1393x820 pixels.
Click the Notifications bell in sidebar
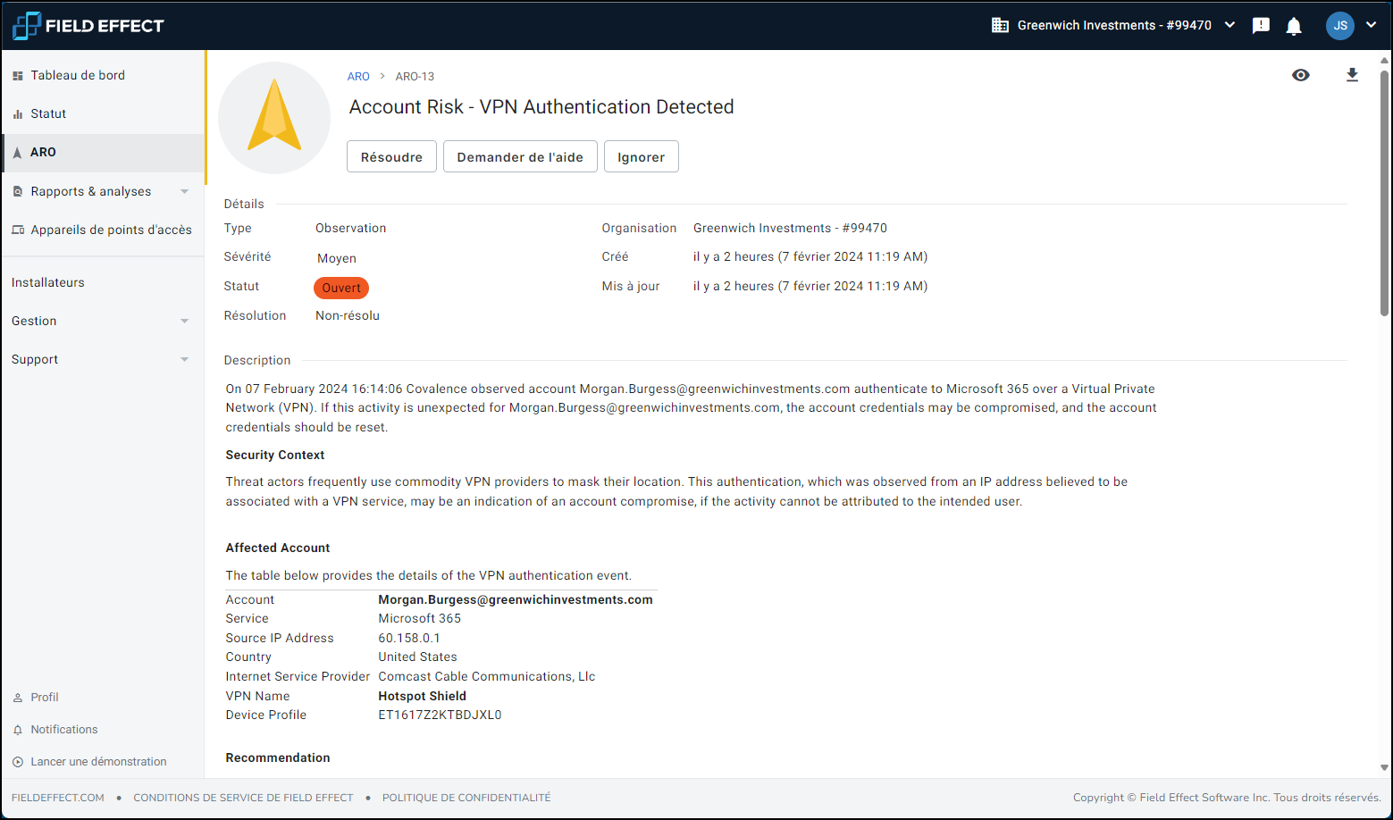click(18, 730)
